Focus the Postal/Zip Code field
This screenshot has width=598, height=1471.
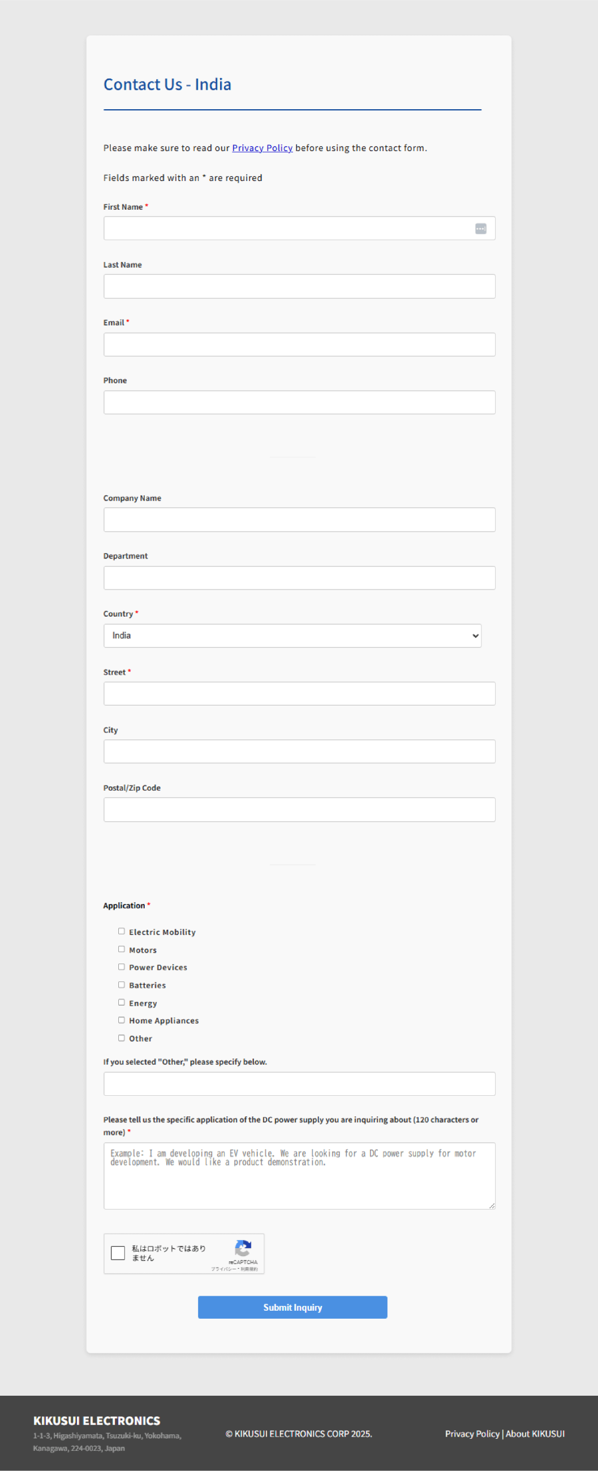[299, 810]
